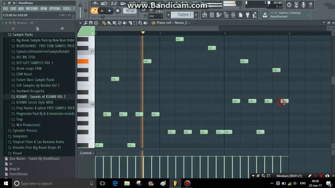Screen dimensions: 335x188
Task: Click the piano roll Snap magnet icon
Action: (x=91, y=23)
